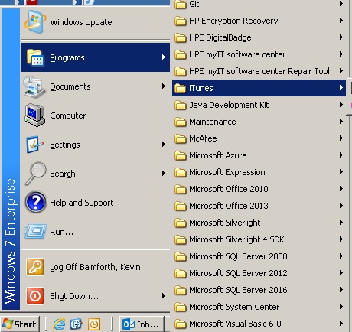Click the quick launch icon beside Internet Explorer
Image resolution: width=352 pixels, height=332 pixels.
coord(77,324)
